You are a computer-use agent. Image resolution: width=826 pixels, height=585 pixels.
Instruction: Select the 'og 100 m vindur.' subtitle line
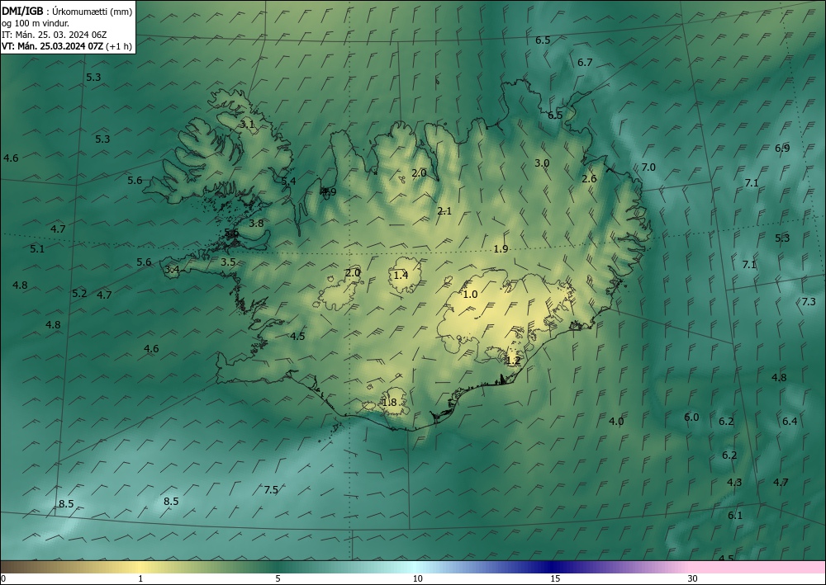click(36, 23)
